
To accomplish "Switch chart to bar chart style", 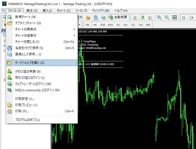I will pyautogui.click(x=135, y=17).
